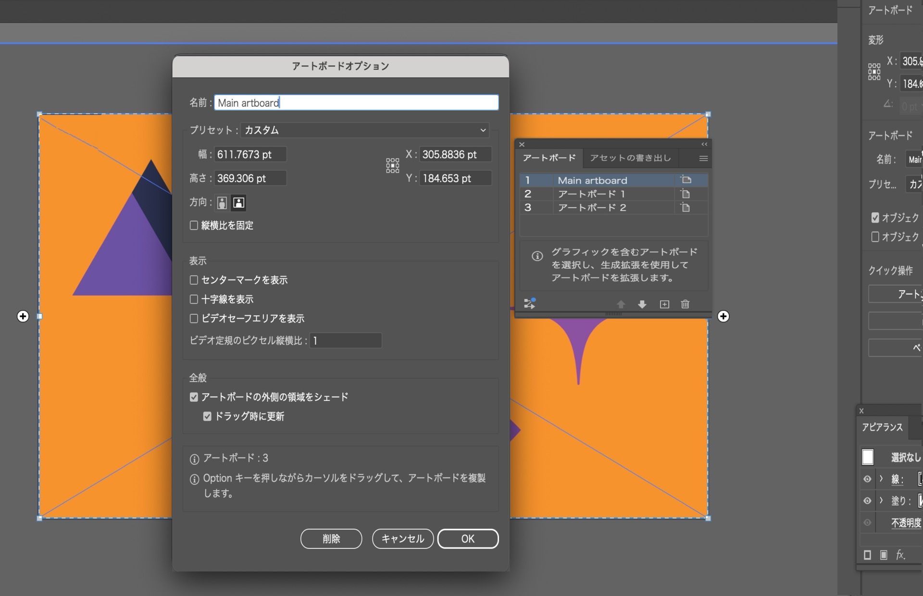Click the 削除 button

tap(331, 539)
